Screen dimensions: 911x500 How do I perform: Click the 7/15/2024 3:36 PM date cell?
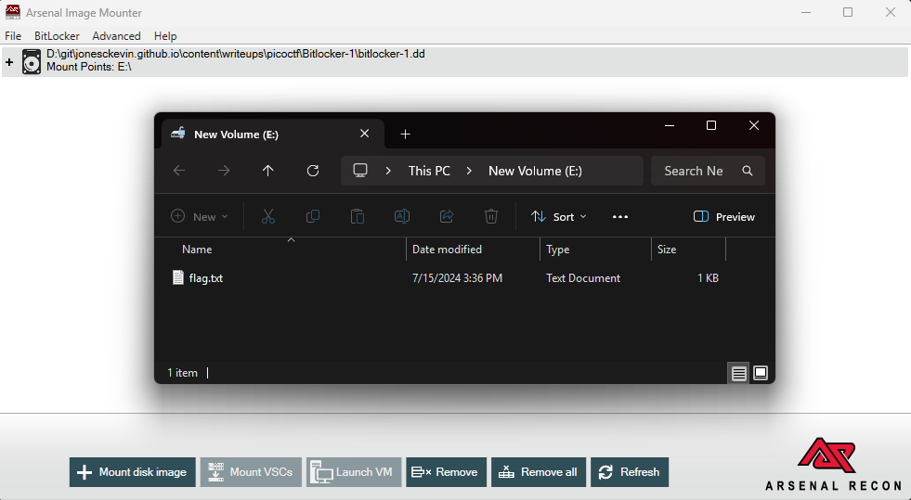pos(457,278)
